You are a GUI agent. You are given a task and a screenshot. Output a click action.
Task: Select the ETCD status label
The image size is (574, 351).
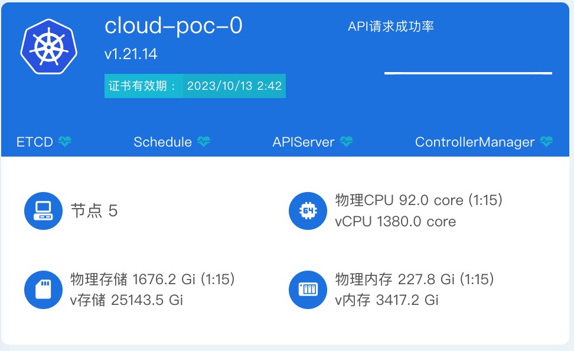tap(35, 142)
